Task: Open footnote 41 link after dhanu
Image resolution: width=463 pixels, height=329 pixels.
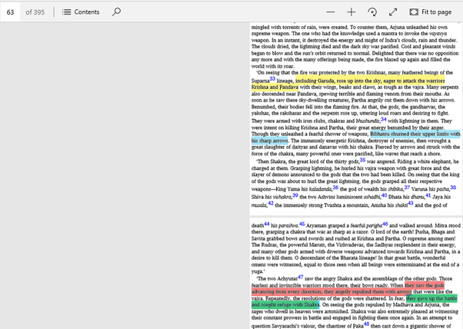Action: tap(428, 195)
